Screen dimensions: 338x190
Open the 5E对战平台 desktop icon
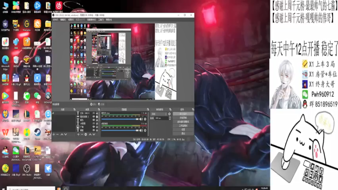pos(5,25)
